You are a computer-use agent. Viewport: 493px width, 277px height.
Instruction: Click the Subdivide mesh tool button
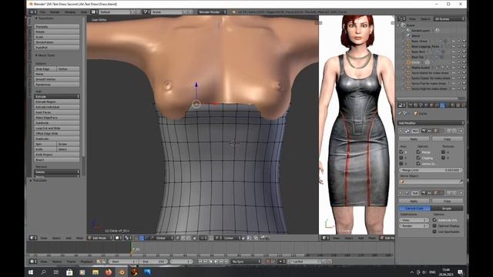tap(57, 123)
